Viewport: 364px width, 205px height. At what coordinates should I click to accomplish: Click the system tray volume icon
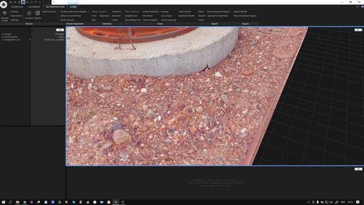[x=331, y=202]
